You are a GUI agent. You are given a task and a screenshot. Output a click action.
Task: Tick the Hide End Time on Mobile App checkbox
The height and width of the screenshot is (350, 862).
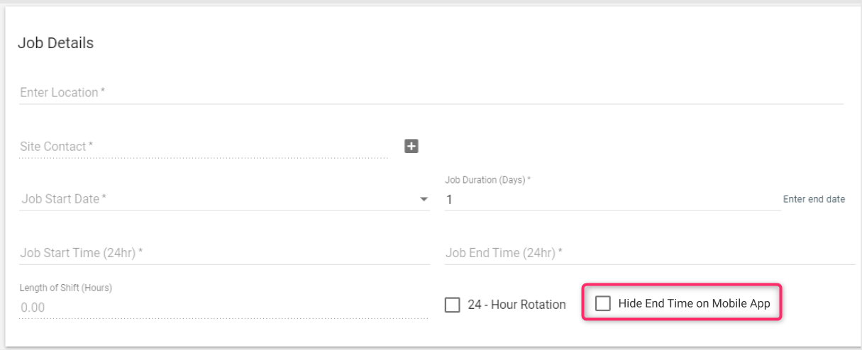[602, 303]
